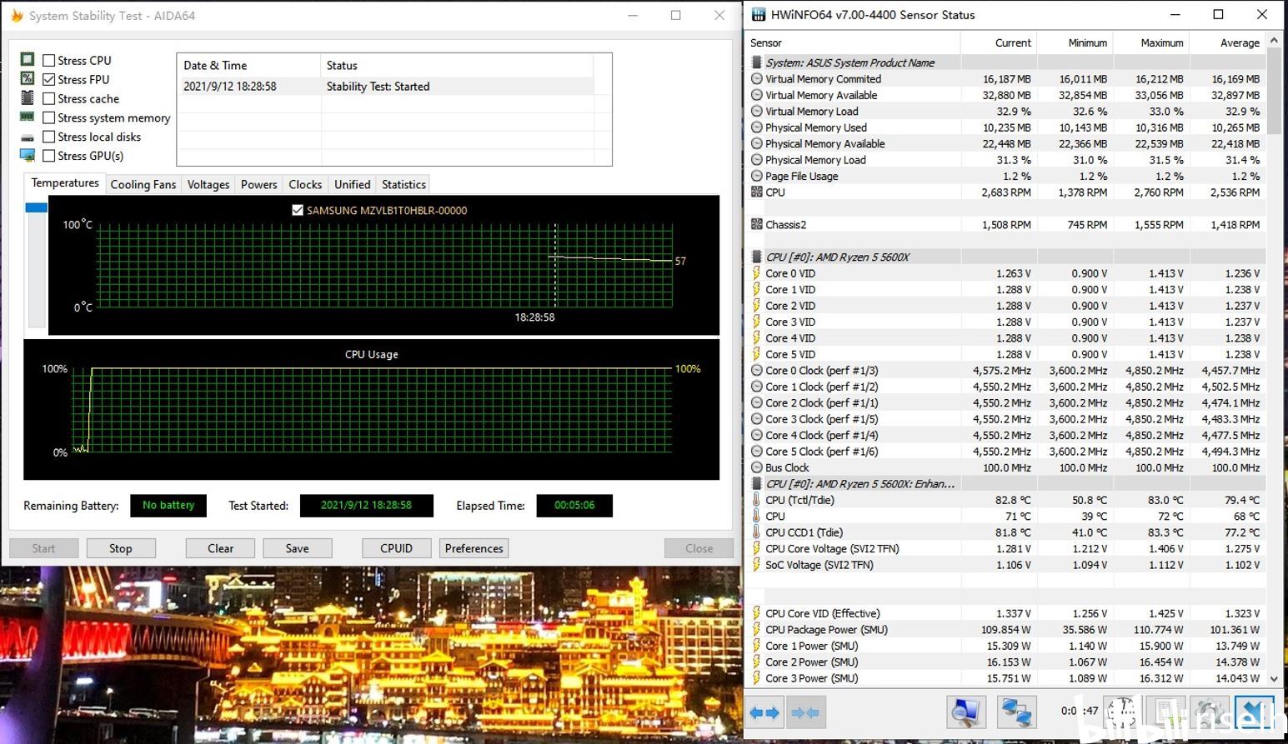
Task: Select the Core 3 Clock (perf #1/5) row
Action: pyautogui.click(x=1006, y=419)
